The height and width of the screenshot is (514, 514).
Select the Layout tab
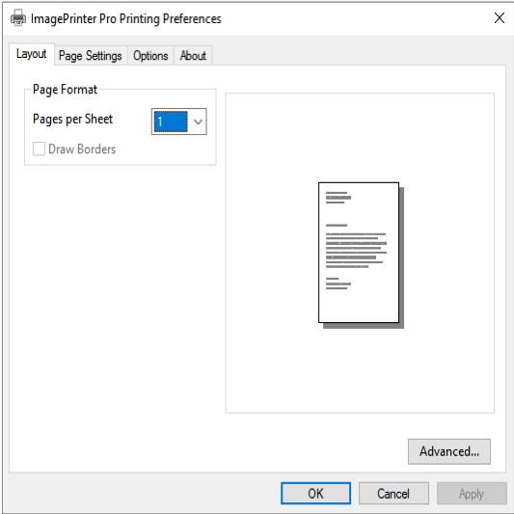click(x=32, y=54)
